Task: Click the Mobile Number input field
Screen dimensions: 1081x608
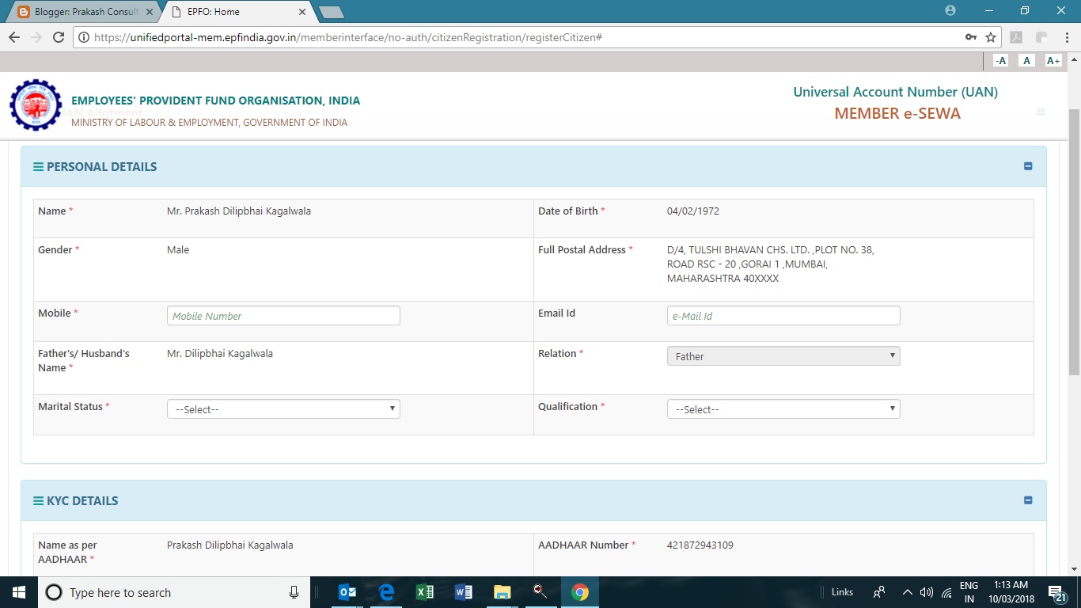Action: (283, 316)
